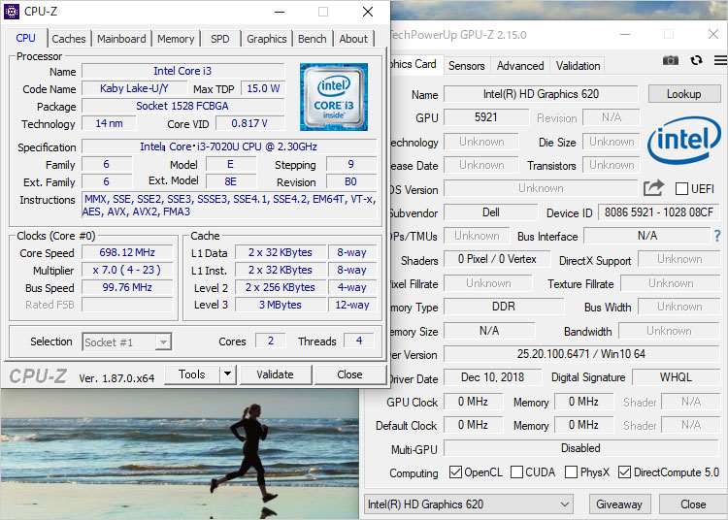Click the Core VID 0.817 V value
This screenshot has height=520, width=728.
(x=249, y=123)
